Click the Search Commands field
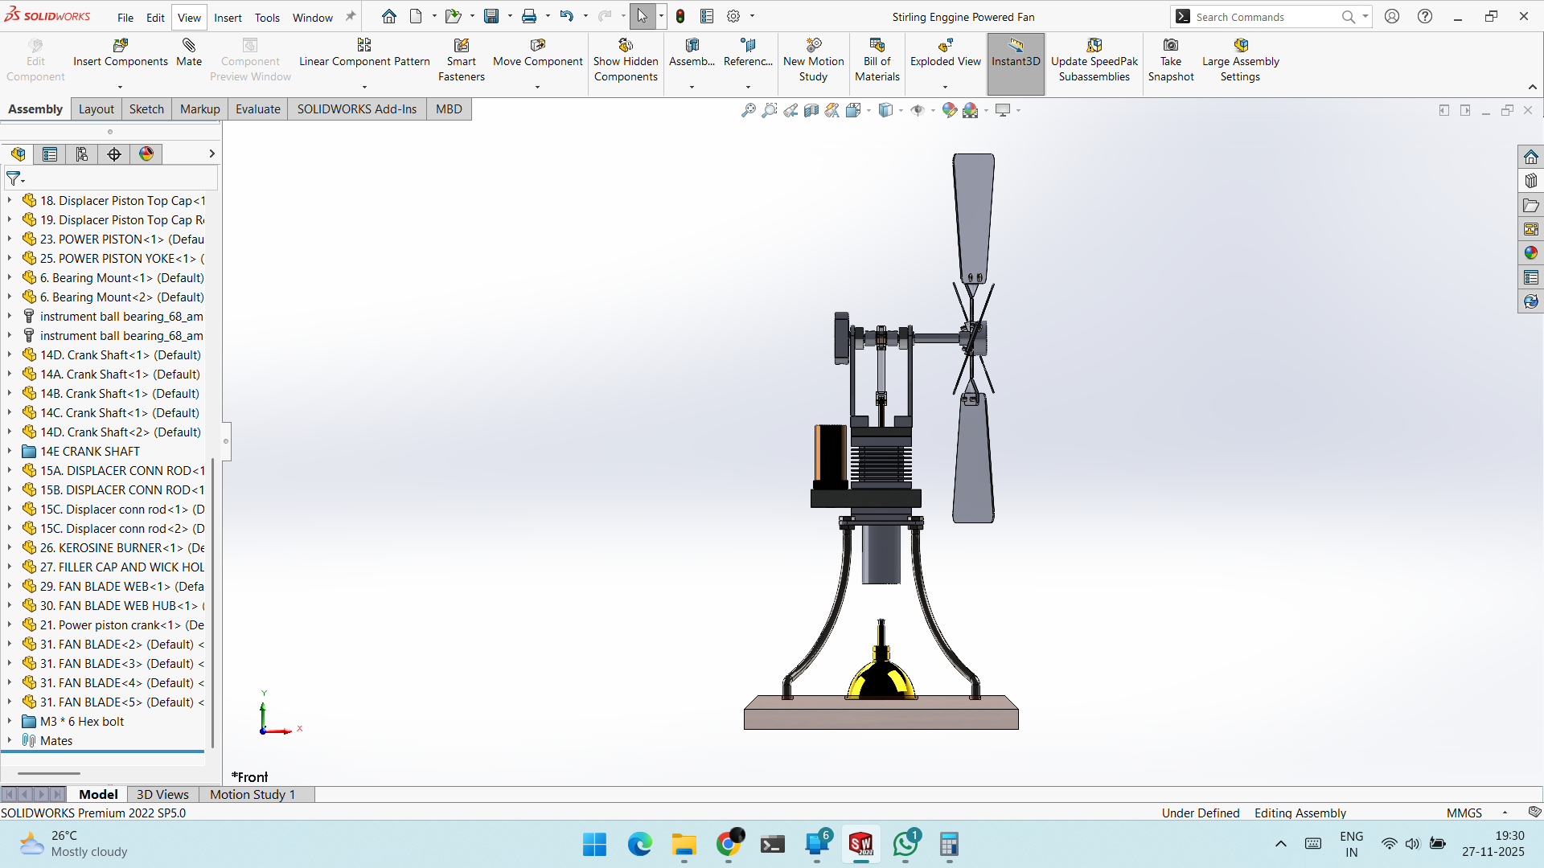The image size is (1544, 868). click(1263, 17)
